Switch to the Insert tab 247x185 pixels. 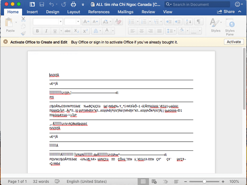[32, 12]
